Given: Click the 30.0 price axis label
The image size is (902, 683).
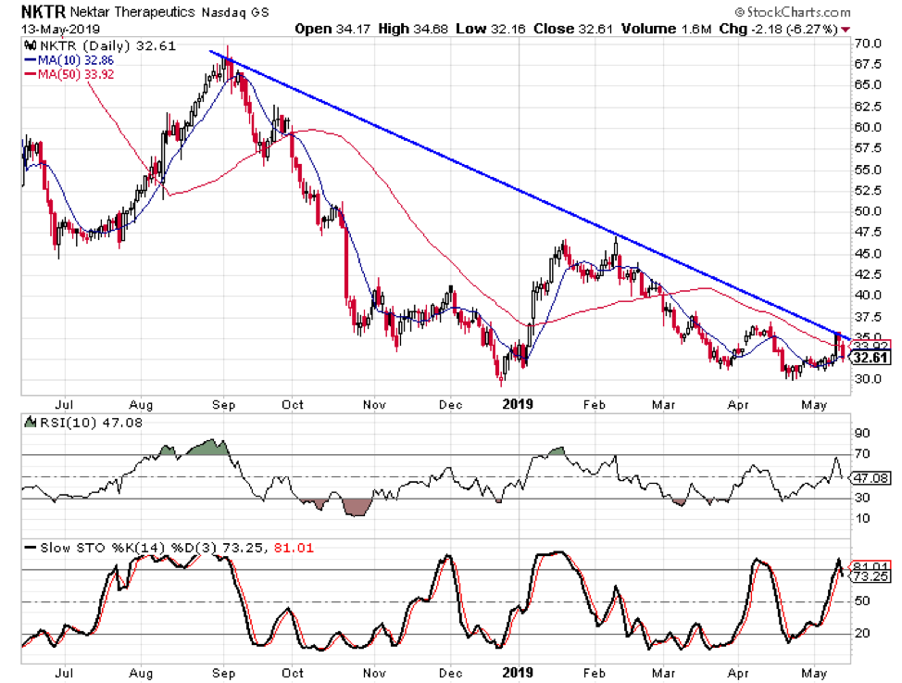Looking at the screenshot, I should click(x=868, y=379).
